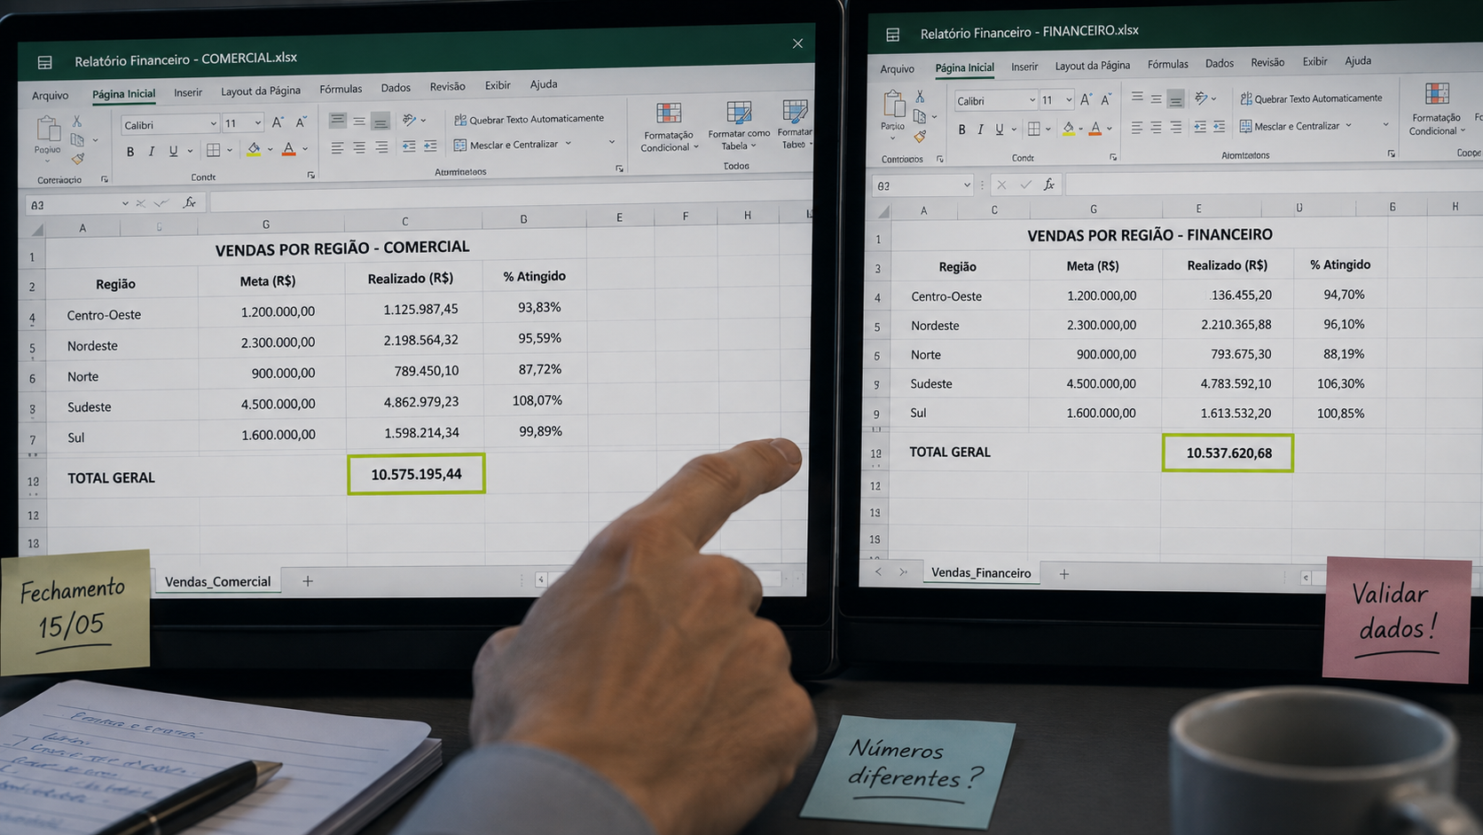Click the Name Box in COMERCIAL window
This screenshot has height=835, width=1483.
pyautogui.click(x=75, y=205)
